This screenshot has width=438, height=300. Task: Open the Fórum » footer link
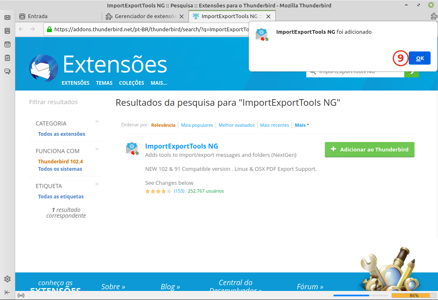pos(310,286)
